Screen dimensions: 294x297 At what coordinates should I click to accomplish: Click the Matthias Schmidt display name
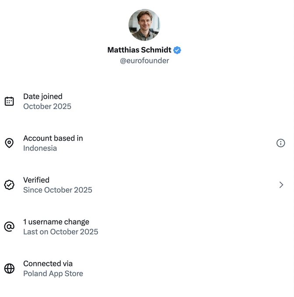coord(139,50)
